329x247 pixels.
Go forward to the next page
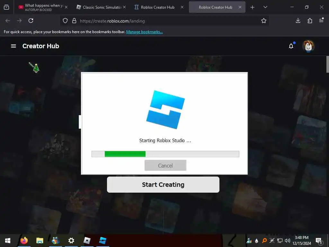(19, 21)
